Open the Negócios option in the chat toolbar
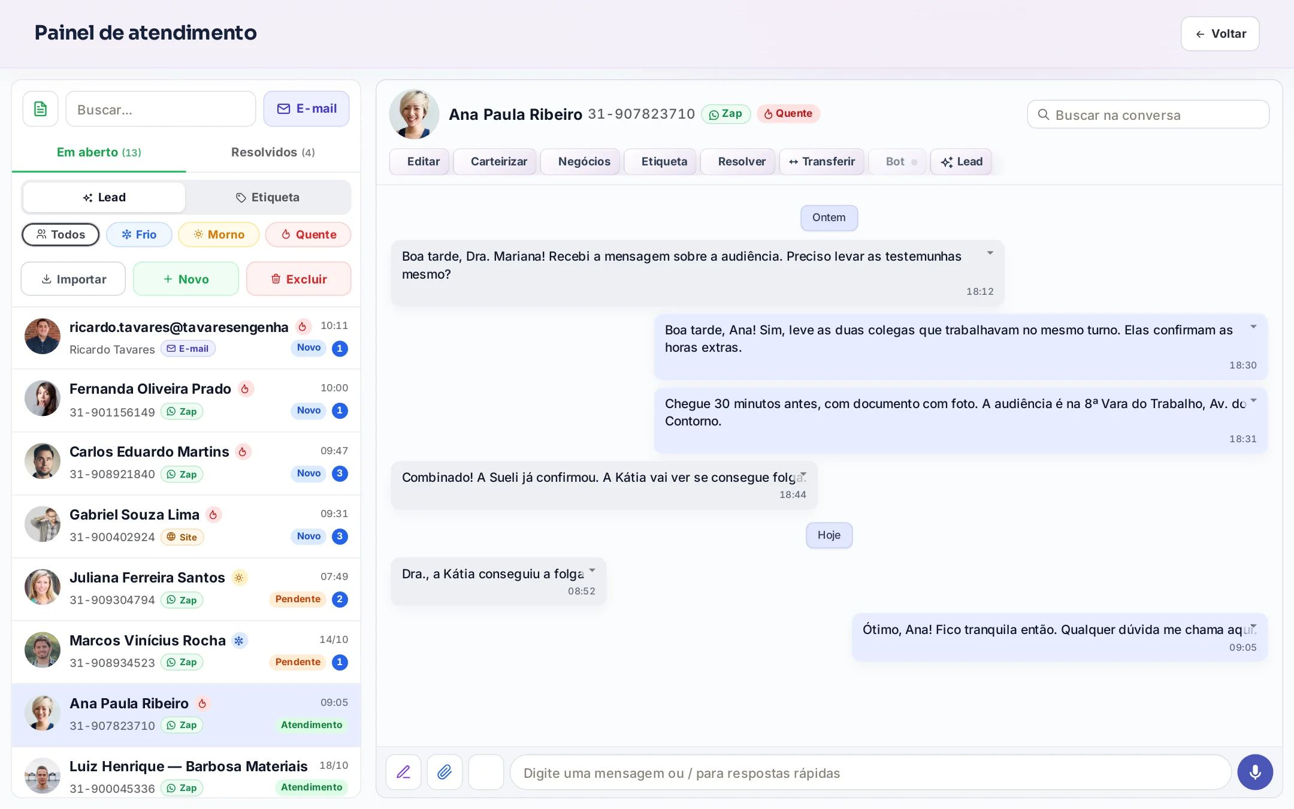This screenshot has height=809, width=1294. [x=580, y=162]
